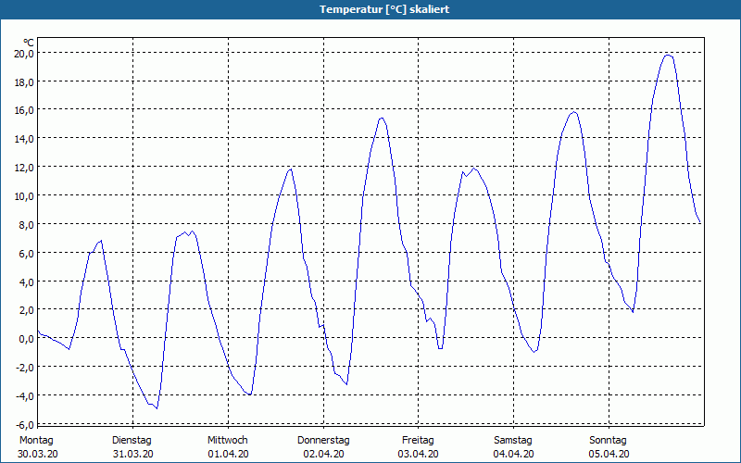Image resolution: width=741 pixels, height=463 pixels.
Task: Click the Dienstag day label
Action: 132,441
